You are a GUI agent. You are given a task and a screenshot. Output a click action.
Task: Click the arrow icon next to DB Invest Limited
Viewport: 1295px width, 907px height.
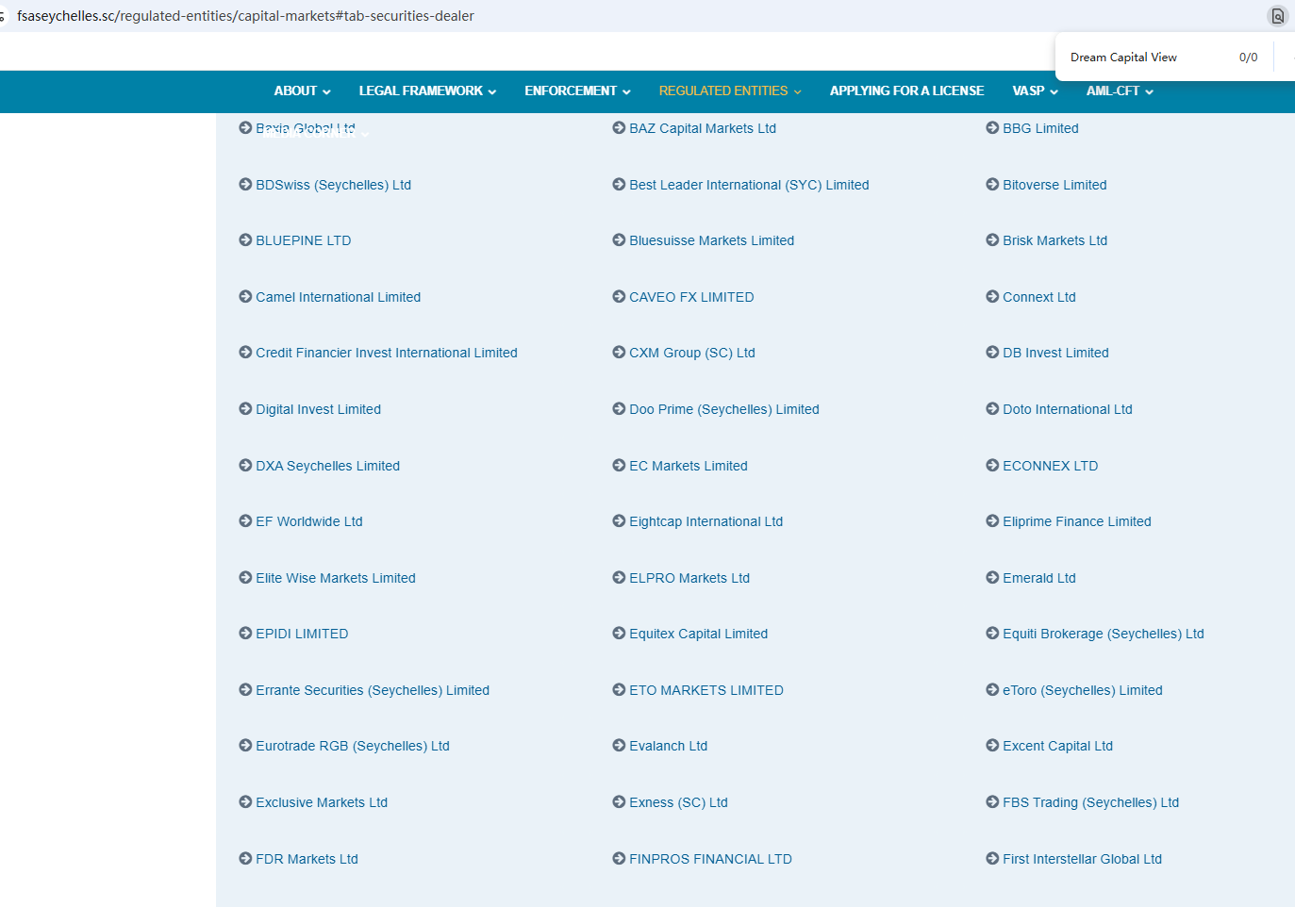coord(992,353)
